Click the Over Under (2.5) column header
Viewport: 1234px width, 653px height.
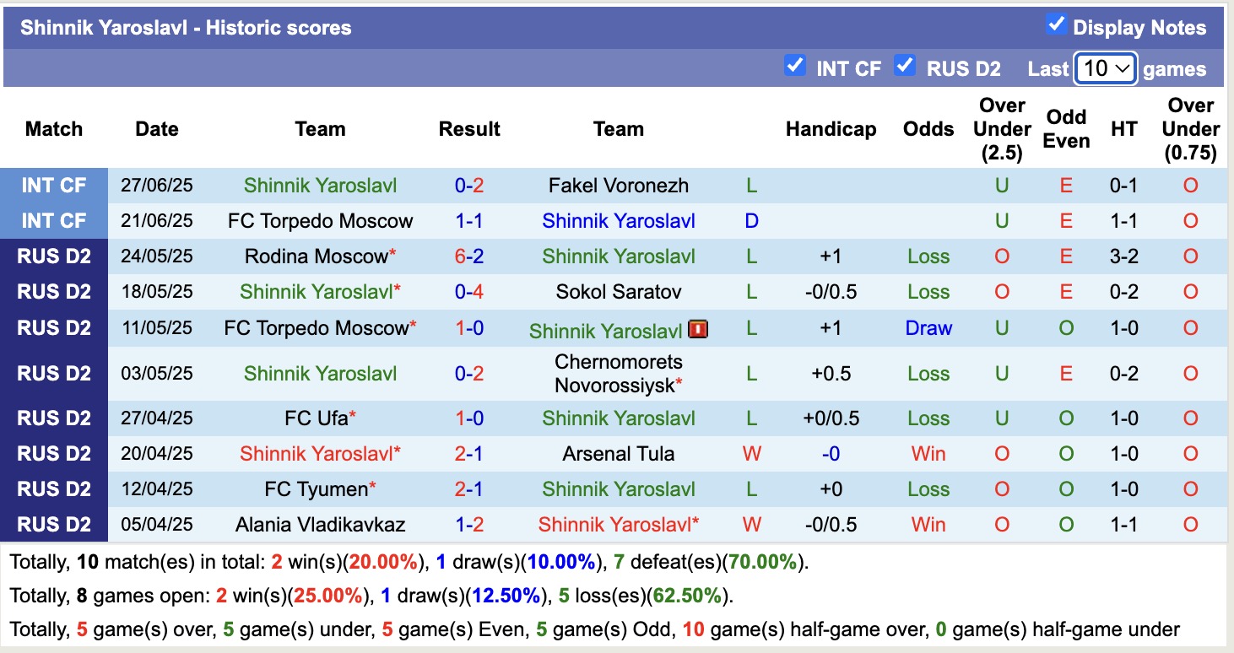[x=1001, y=129]
